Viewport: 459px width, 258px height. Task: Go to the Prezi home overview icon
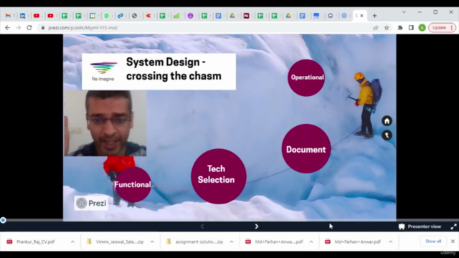tap(387, 121)
